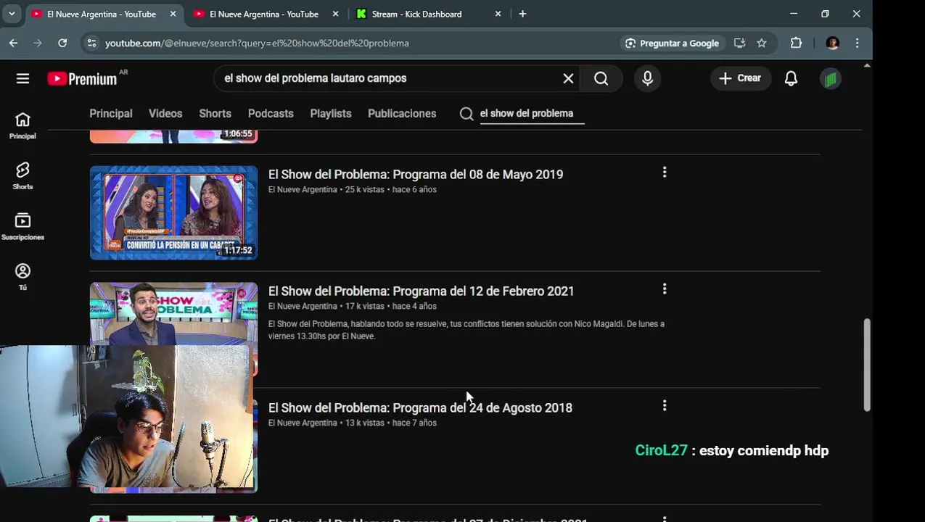Start voice search with microphone
925x522 pixels.
(647, 78)
